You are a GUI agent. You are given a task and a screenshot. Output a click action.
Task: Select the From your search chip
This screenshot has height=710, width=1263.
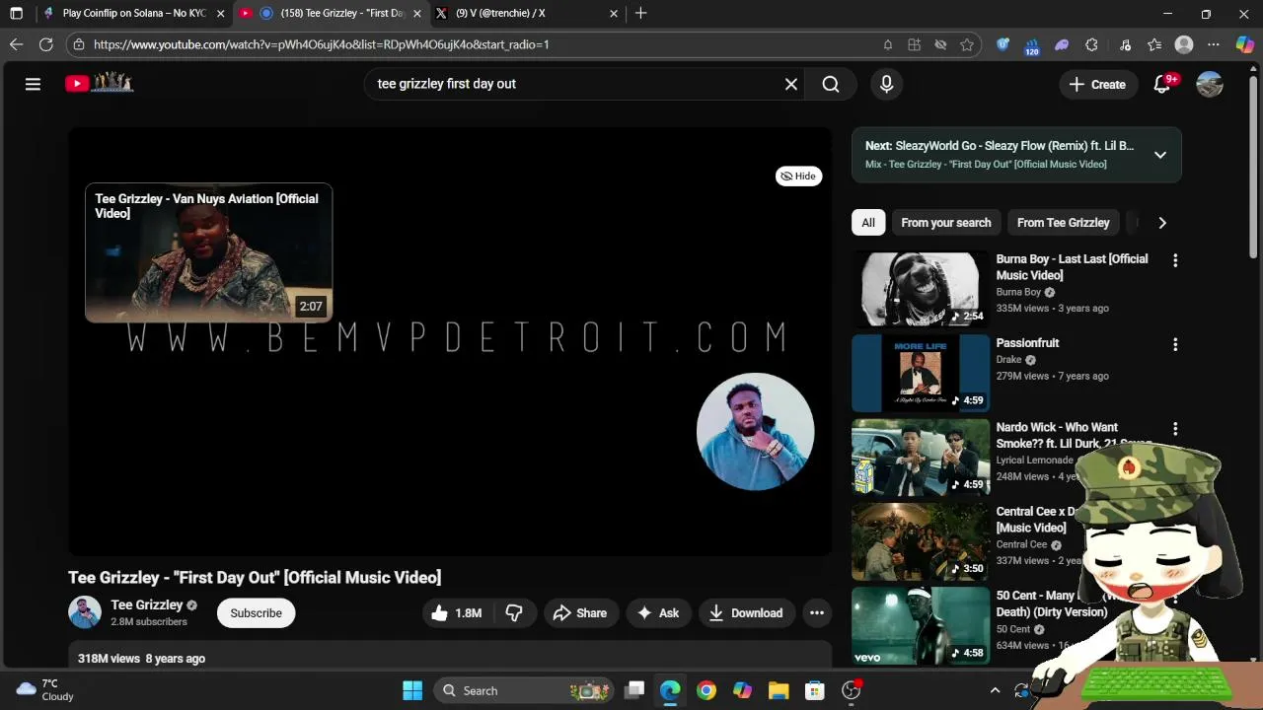coord(946,223)
